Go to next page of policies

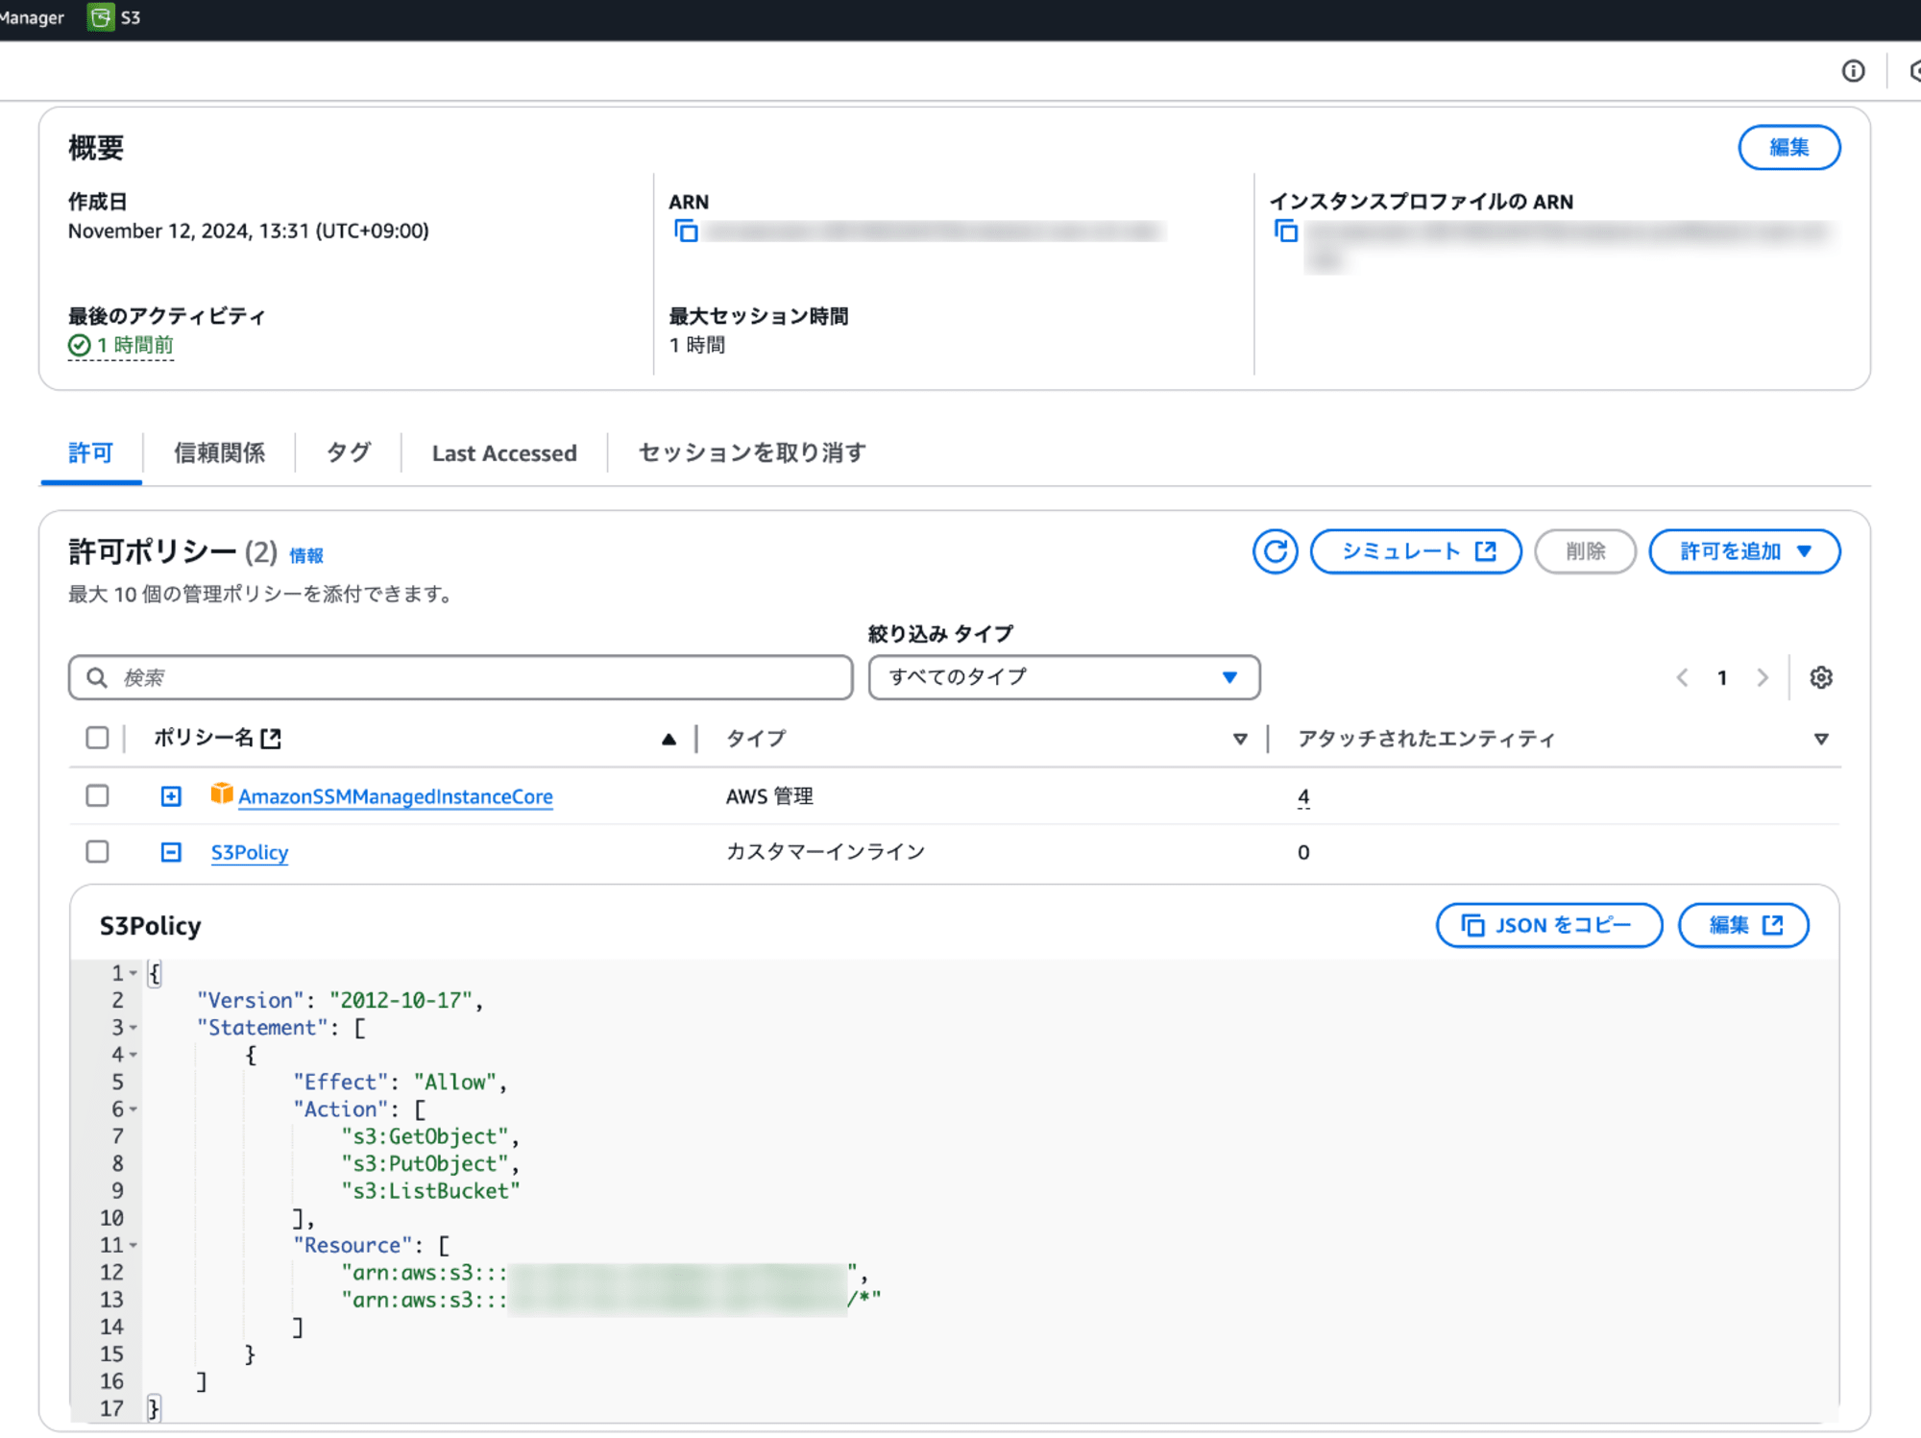click(1763, 678)
